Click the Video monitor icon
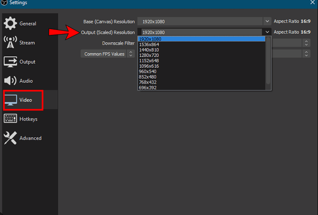 [10, 100]
